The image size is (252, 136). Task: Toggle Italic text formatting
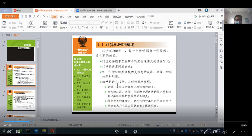coord(75,27)
